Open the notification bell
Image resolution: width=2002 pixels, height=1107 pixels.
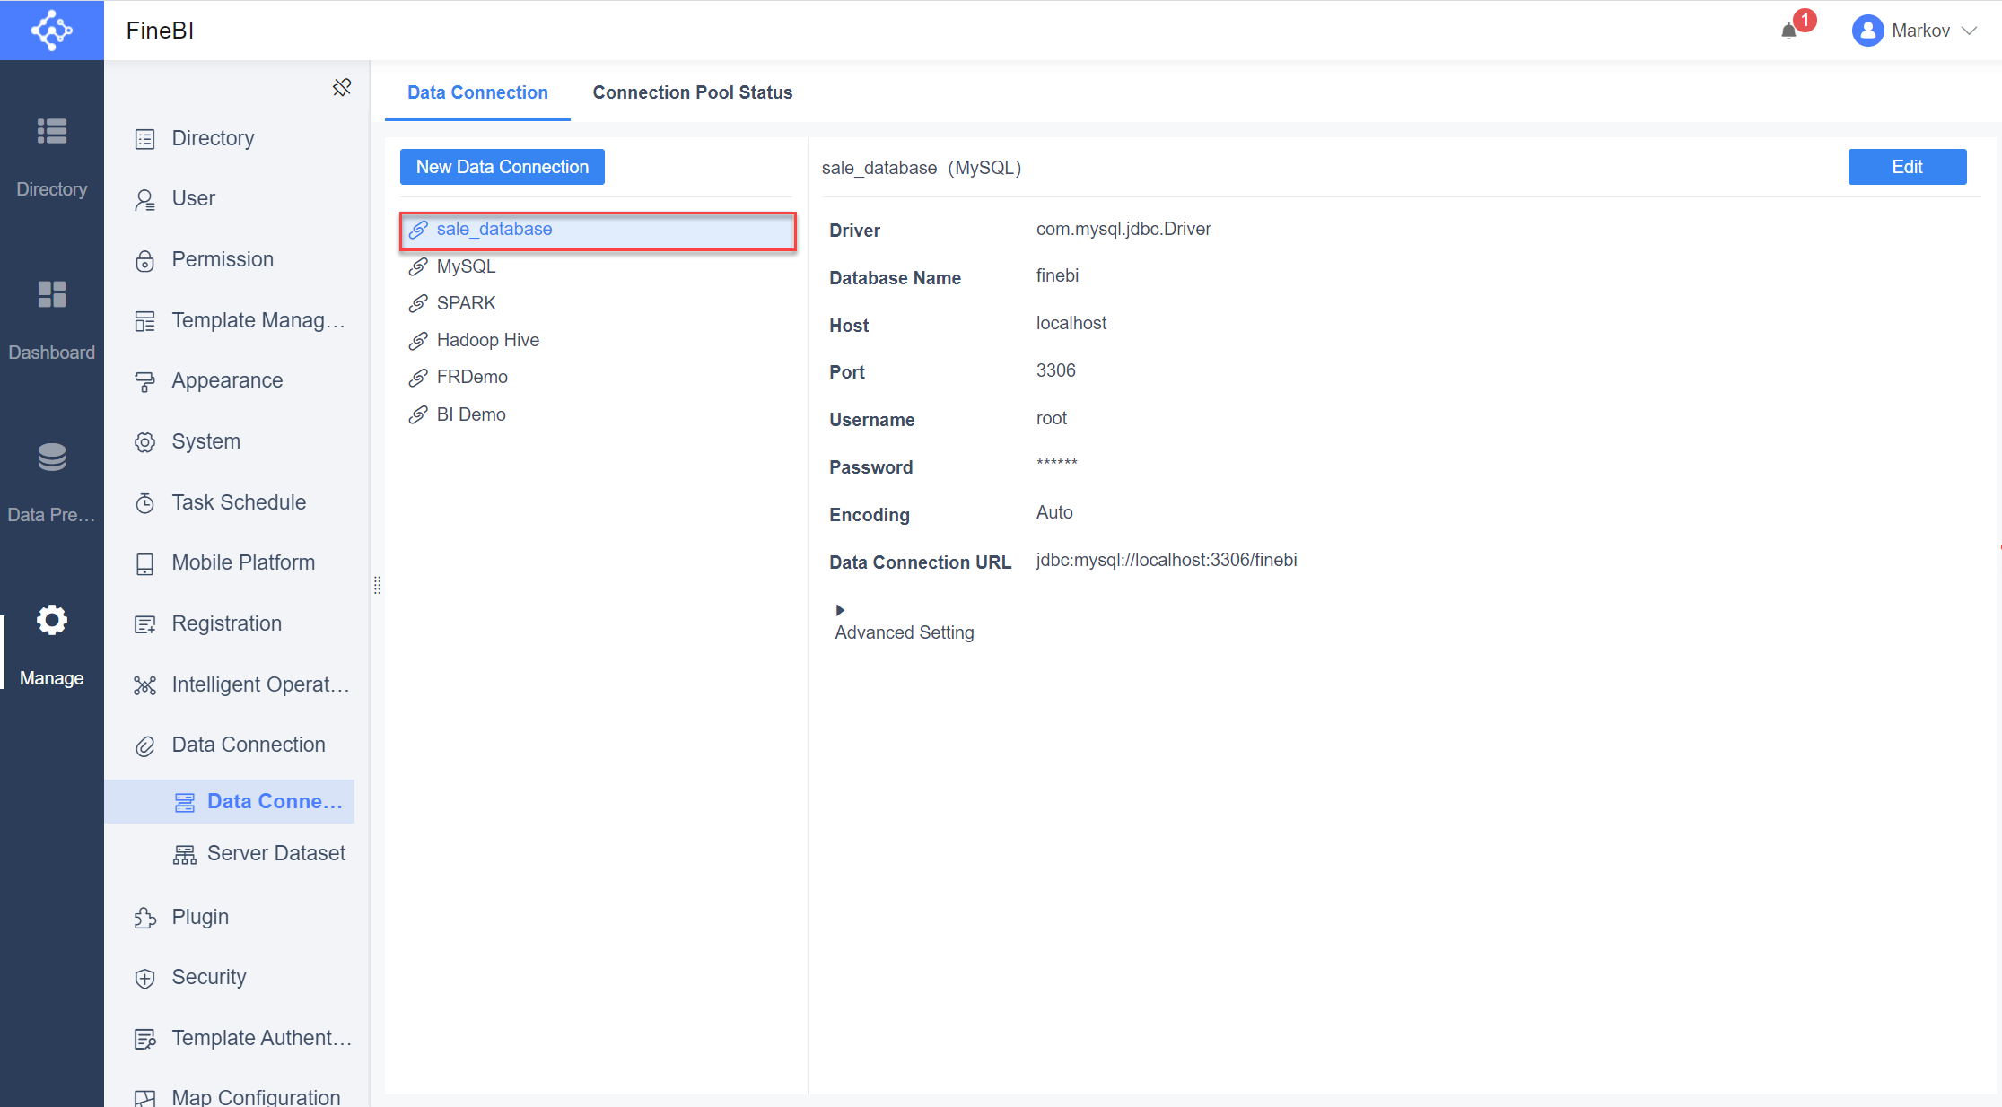pyautogui.click(x=1788, y=31)
